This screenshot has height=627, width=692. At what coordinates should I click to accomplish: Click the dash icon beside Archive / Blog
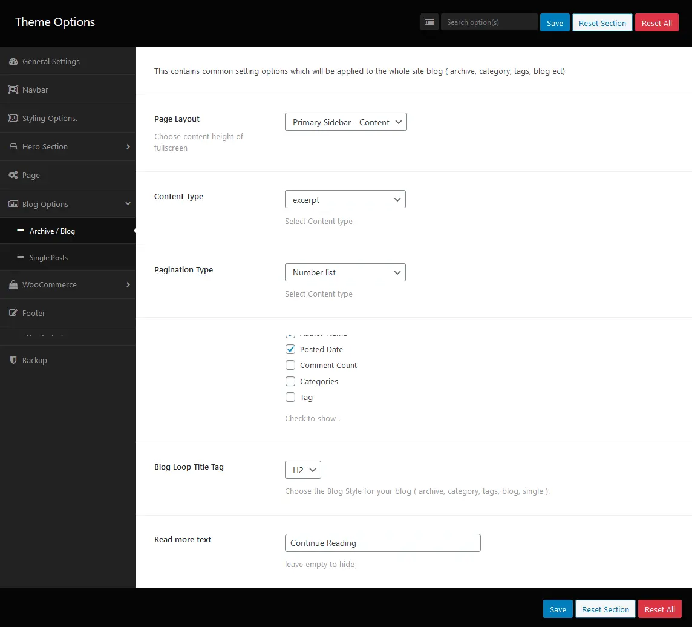(21, 231)
